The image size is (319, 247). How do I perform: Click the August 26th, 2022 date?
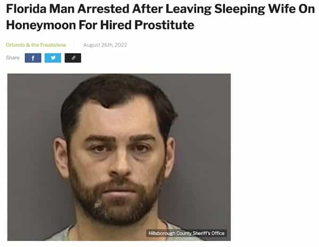(x=105, y=45)
